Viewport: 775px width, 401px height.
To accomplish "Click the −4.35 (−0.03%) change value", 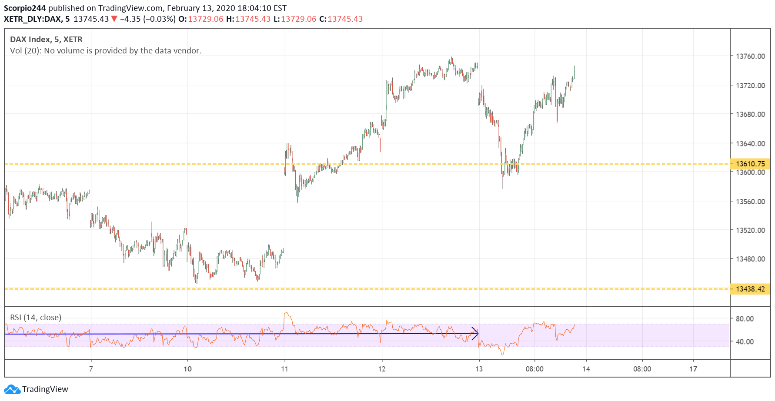I will pos(148,19).
